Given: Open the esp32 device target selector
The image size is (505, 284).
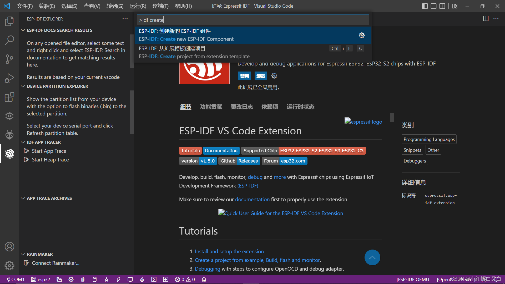Looking at the screenshot, I should coord(41,279).
